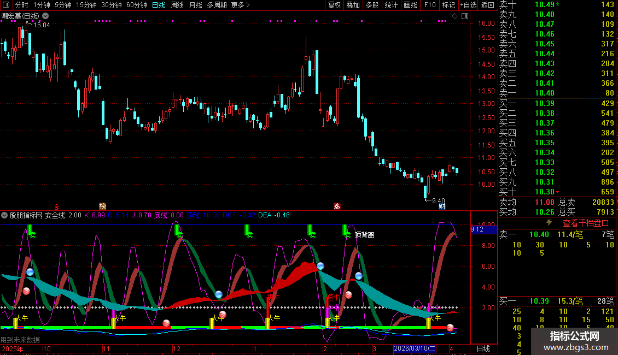Add stock via +自选 button
618x355 pixels.
tap(468, 5)
